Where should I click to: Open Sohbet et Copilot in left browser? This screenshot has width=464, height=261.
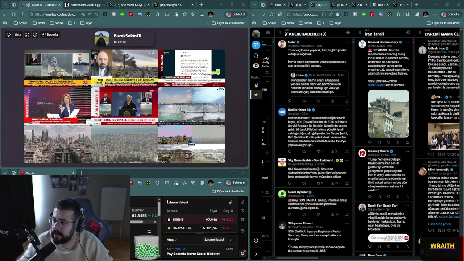pos(236,14)
